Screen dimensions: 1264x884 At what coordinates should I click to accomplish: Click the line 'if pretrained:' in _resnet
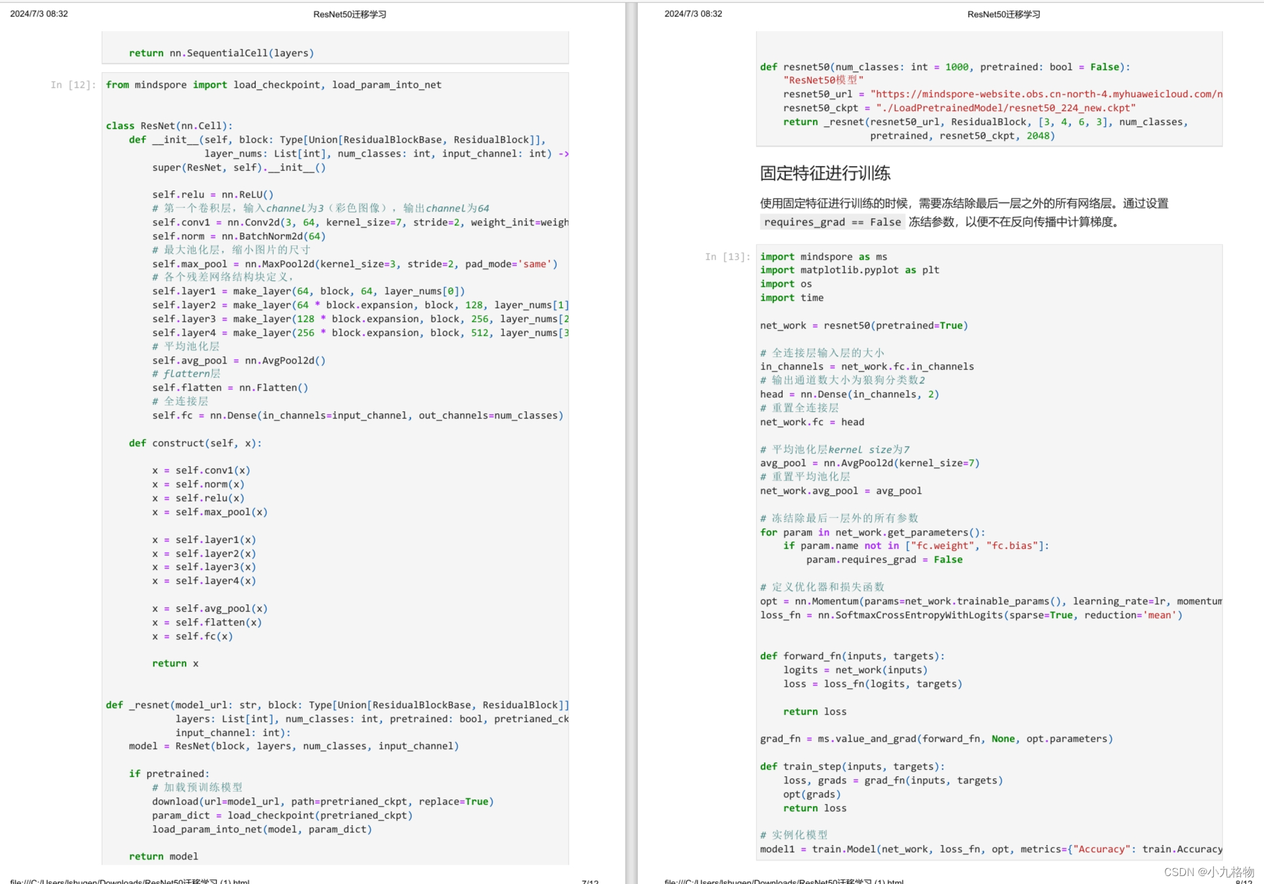[169, 774]
